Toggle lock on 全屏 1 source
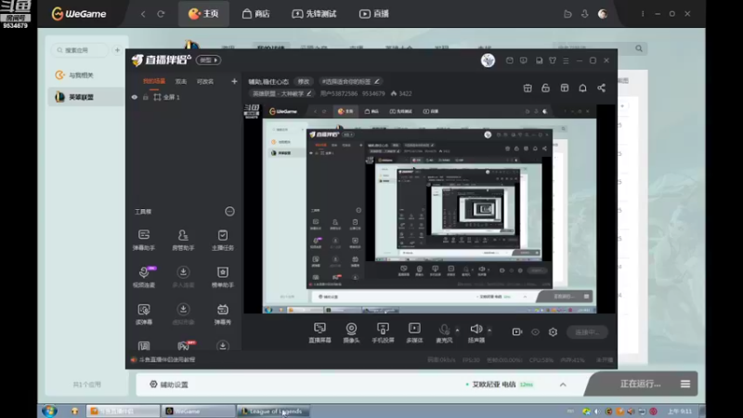The height and width of the screenshot is (418, 743). [x=146, y=98]
